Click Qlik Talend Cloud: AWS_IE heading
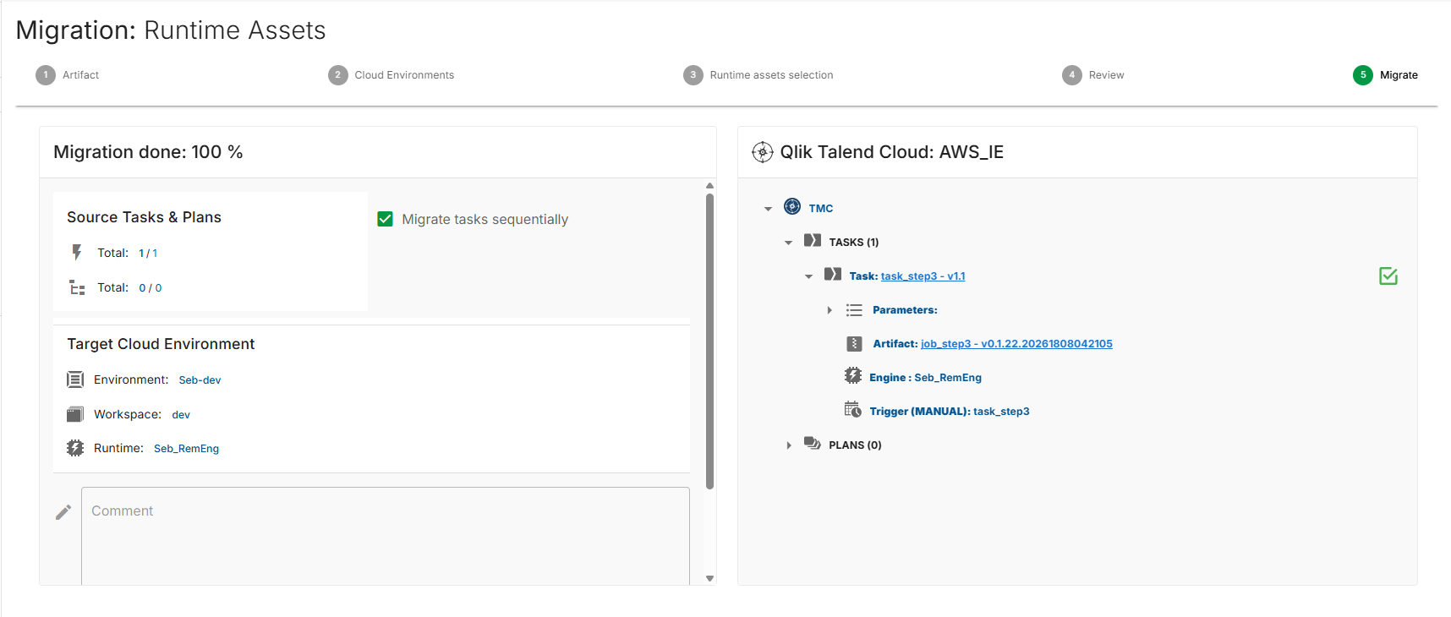Image resolution: width=1451 pixels, height=617 pixels. click(891, 152)
